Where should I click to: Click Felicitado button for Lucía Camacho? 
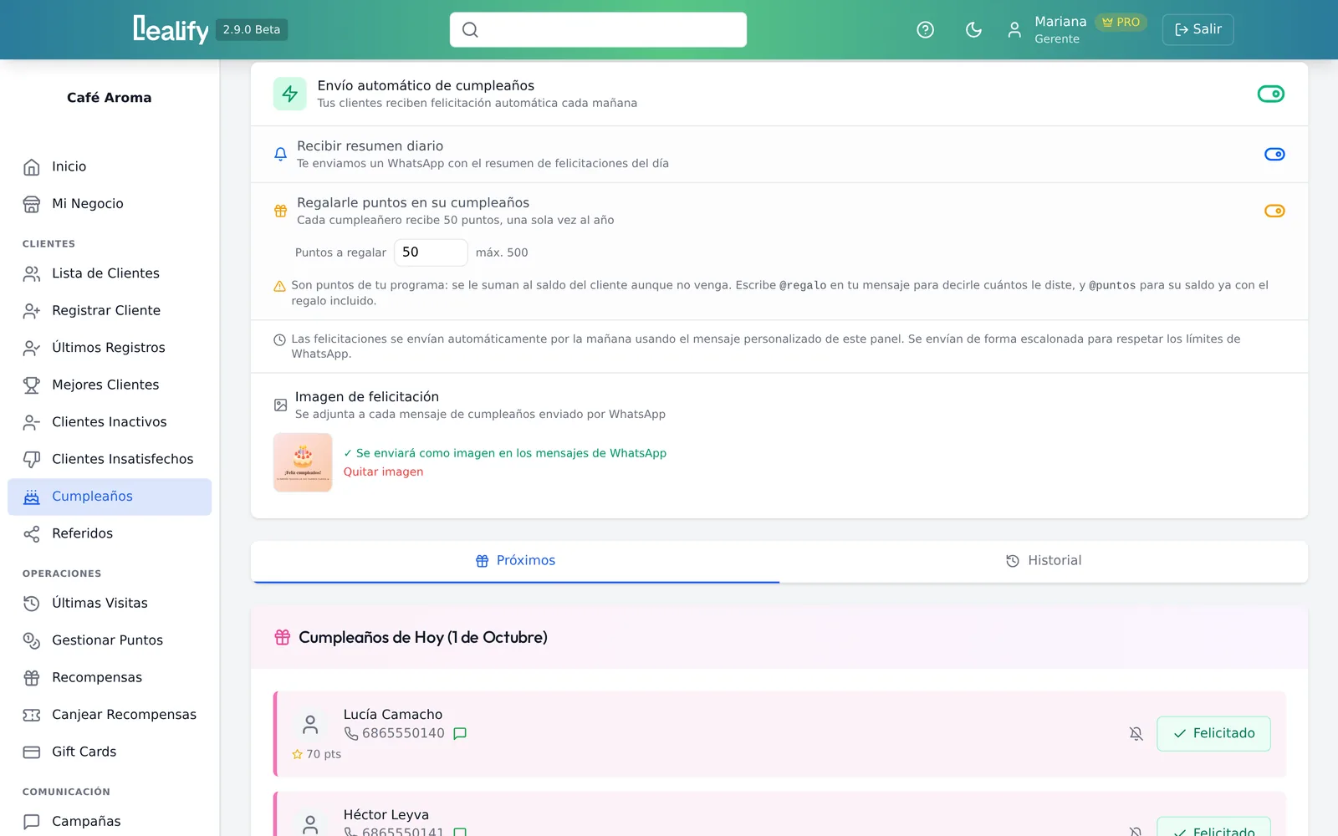click(1213, 733)
